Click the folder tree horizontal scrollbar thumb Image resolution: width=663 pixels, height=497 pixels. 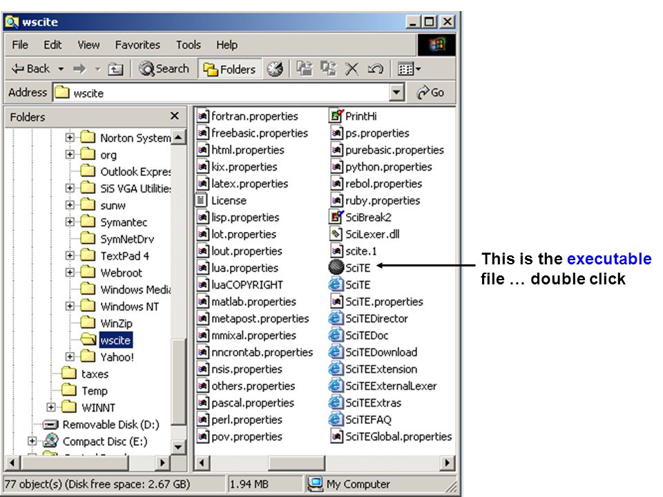[75, 462]
